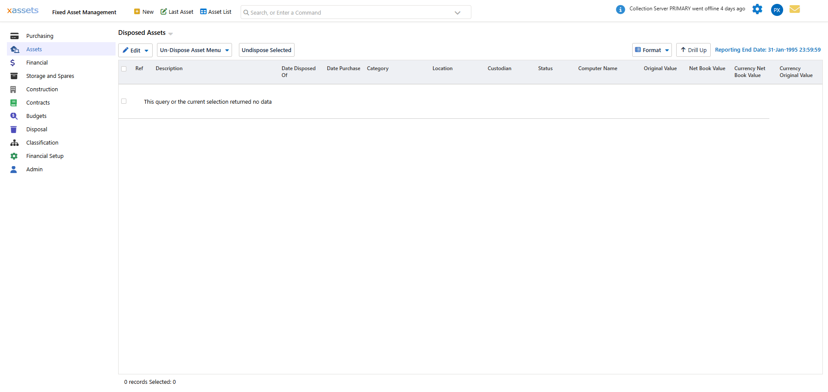Screen dimensions: 828x392
Task: Open the Financial section icon in sidebar
Action: (x=13, y=62)
